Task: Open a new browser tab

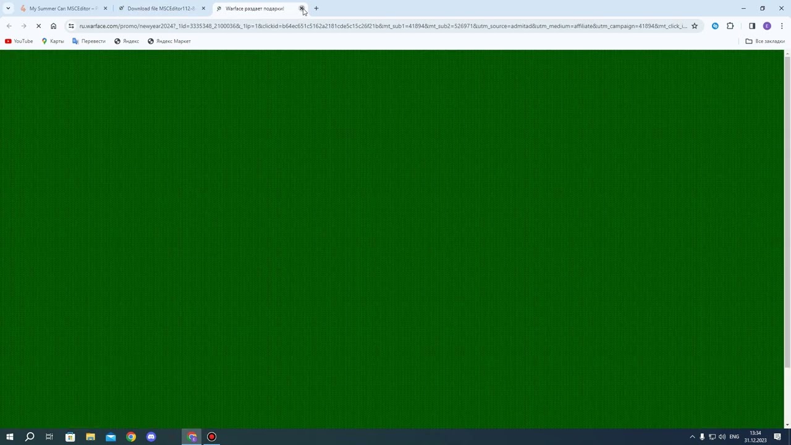Action: (x=316, y=9)
